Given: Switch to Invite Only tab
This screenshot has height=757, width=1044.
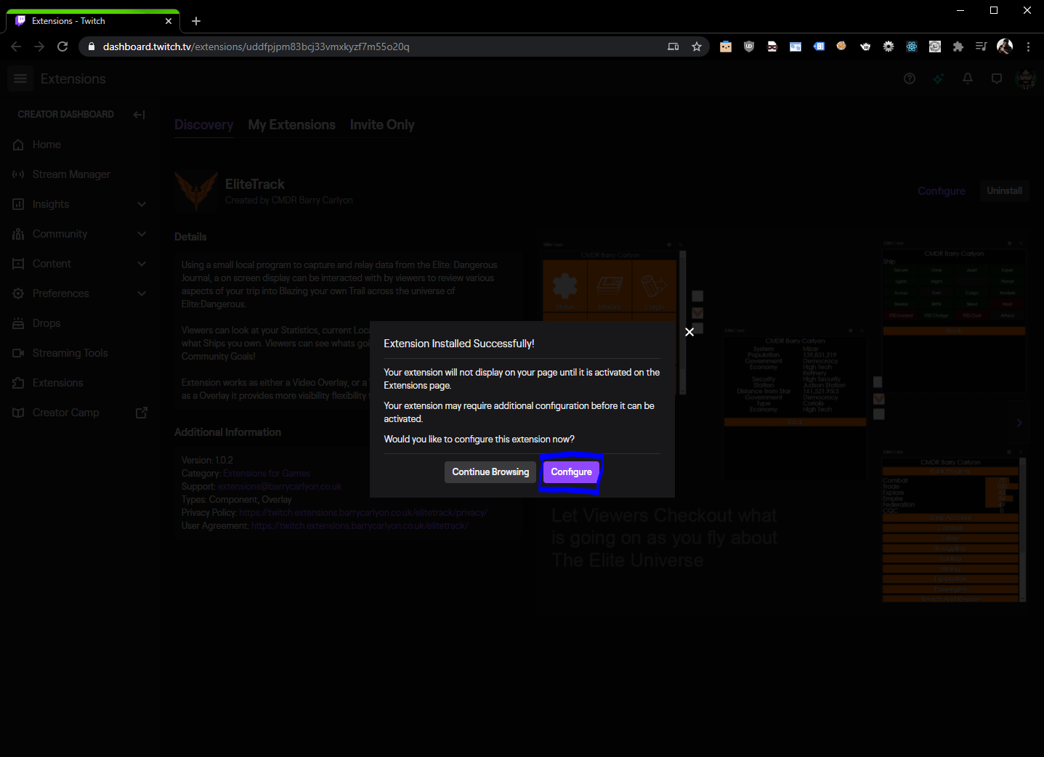Looking at the screenshot, I should pyautogui.click(x=382, y=125).
